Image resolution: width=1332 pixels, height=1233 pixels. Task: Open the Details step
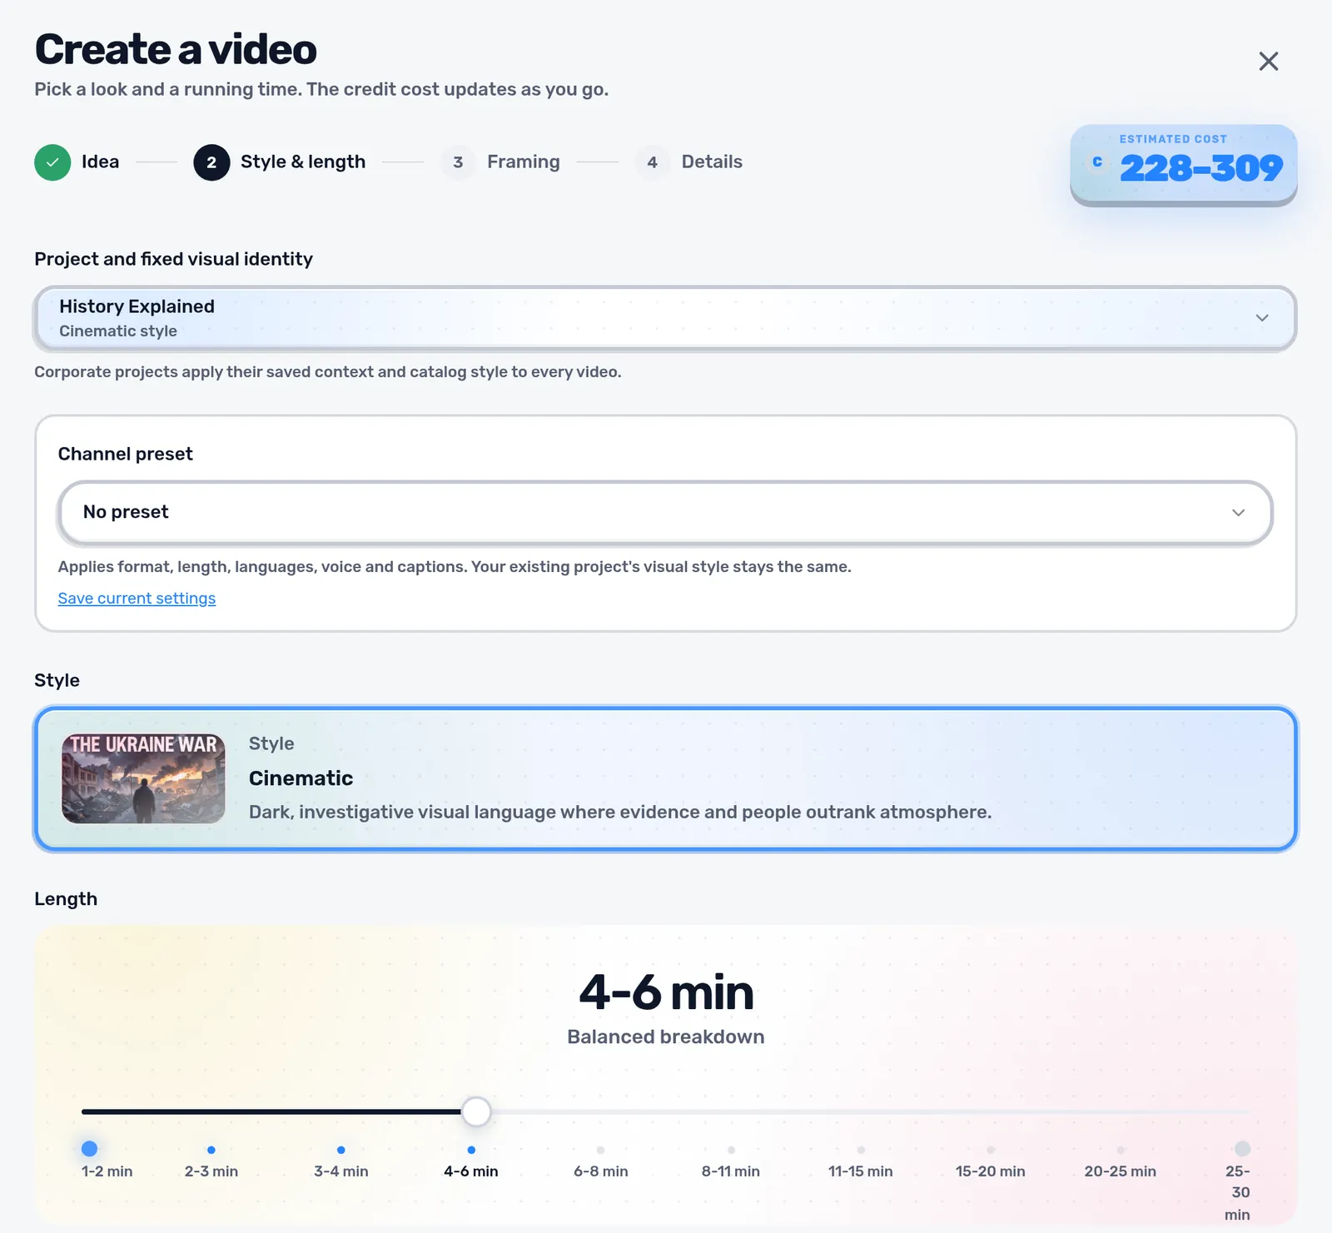click(x=688, y=162)
